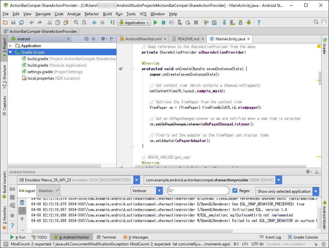Click the search magnifier icon at top right

coord(316,22)
